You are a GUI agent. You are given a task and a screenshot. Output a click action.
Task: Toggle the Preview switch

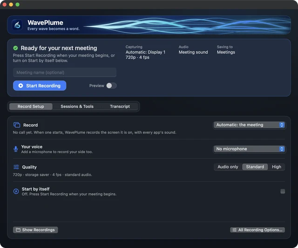tap(111, 86)
